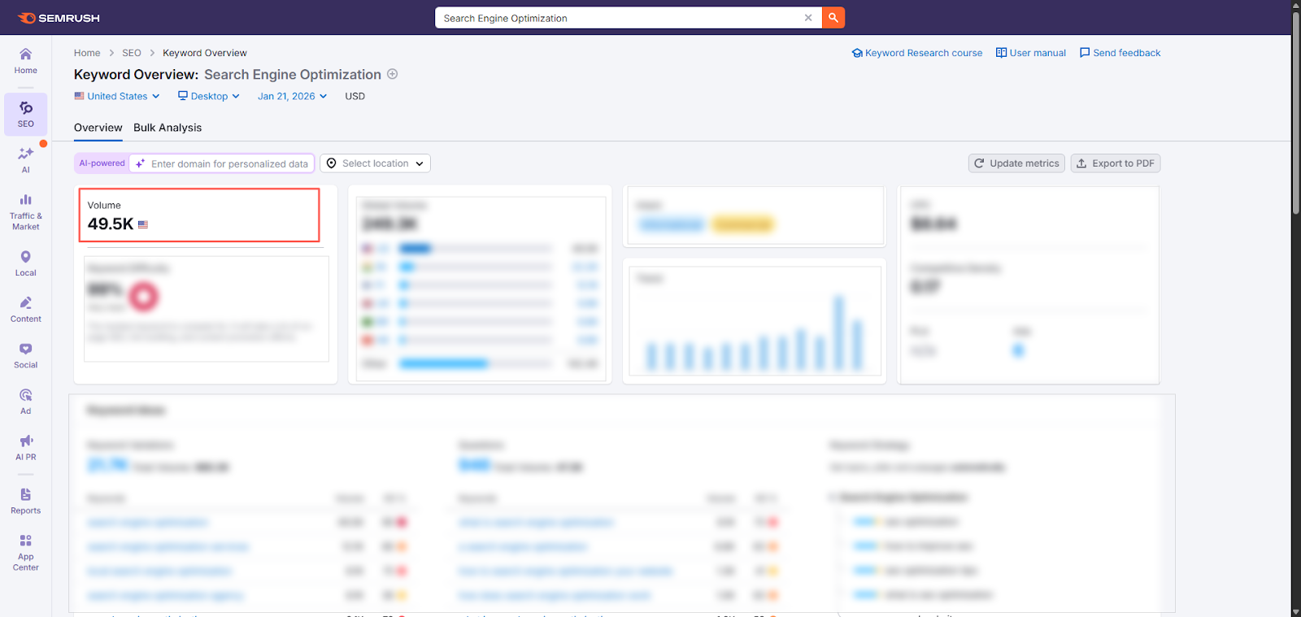Open the Desktop device dropdown

click(x=209, y=96)
